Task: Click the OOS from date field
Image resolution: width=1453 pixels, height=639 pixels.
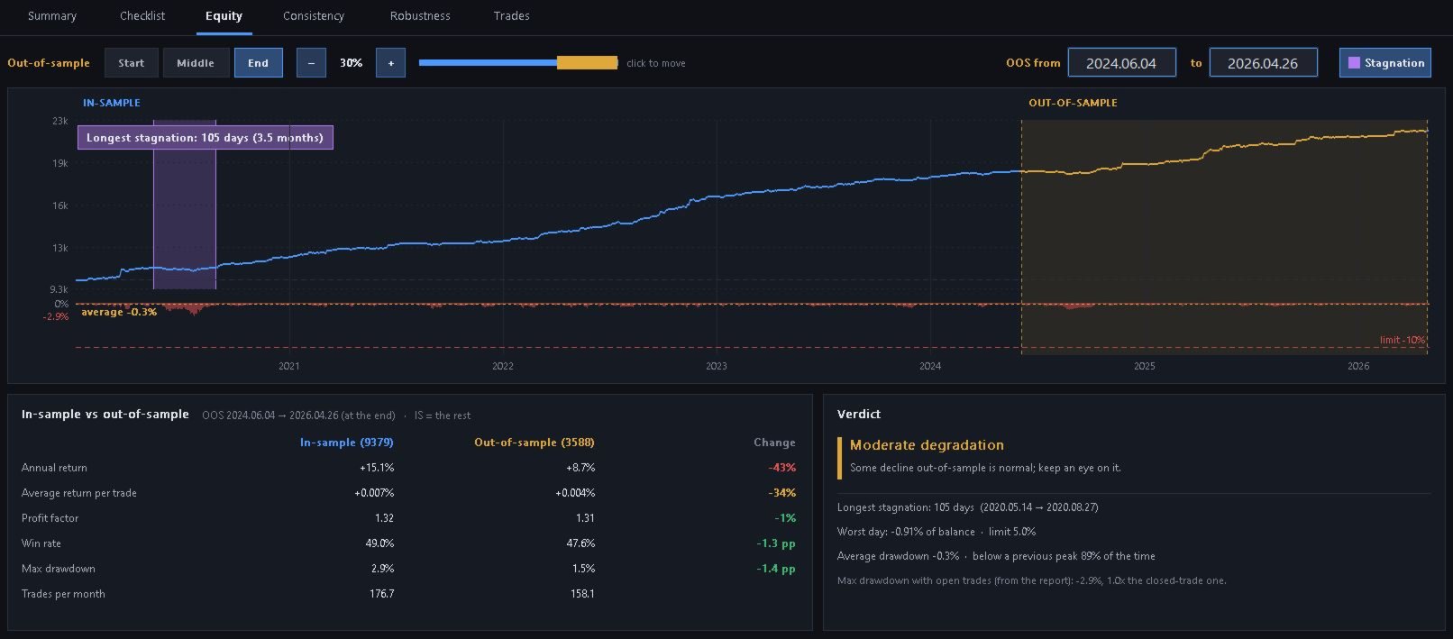Action: click(x=1121, y=63)
